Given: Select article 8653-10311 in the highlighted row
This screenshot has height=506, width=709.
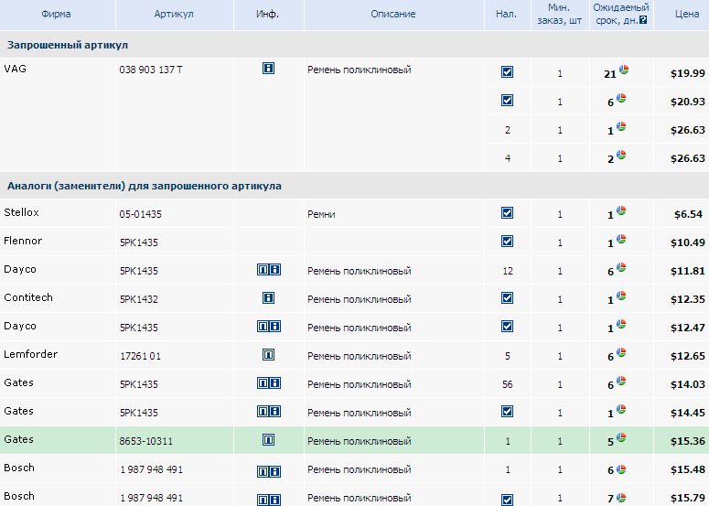Looking at the screenshot, I should pyautogui.click(x=146, y=441).
